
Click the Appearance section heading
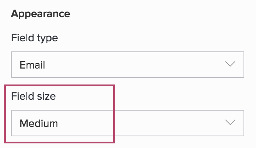[41, 14]
